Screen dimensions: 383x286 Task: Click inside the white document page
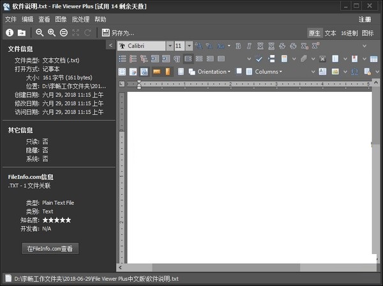tap(249, 177)
